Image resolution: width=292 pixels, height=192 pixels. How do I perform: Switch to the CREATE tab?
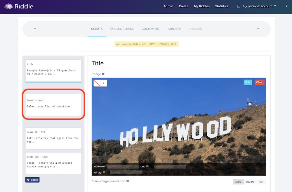coord(97,29)
